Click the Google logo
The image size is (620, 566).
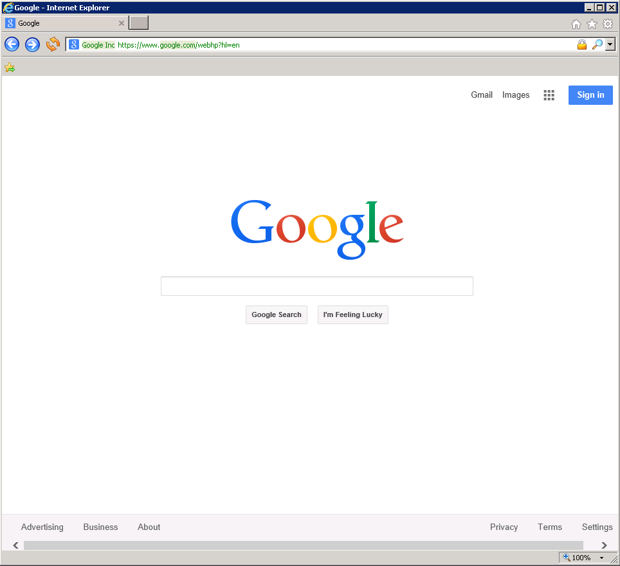[317, 230]
